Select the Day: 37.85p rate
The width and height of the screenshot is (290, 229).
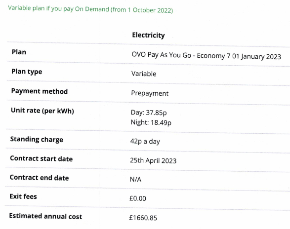pos(149,113)
